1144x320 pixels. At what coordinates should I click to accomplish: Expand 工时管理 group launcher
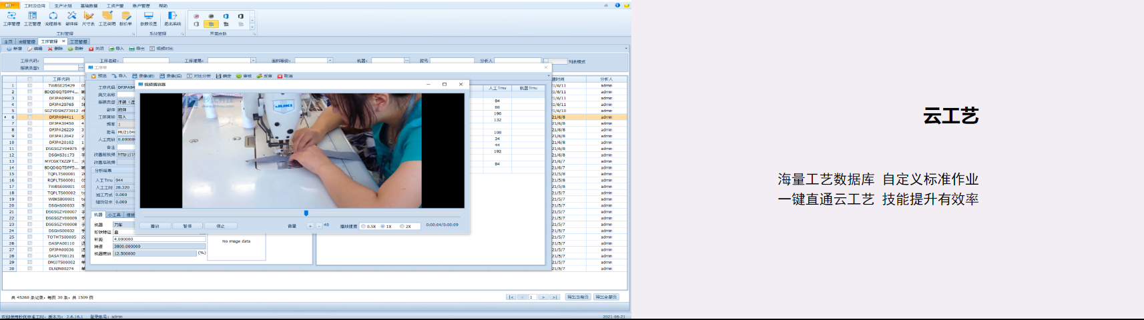point(133,33)
